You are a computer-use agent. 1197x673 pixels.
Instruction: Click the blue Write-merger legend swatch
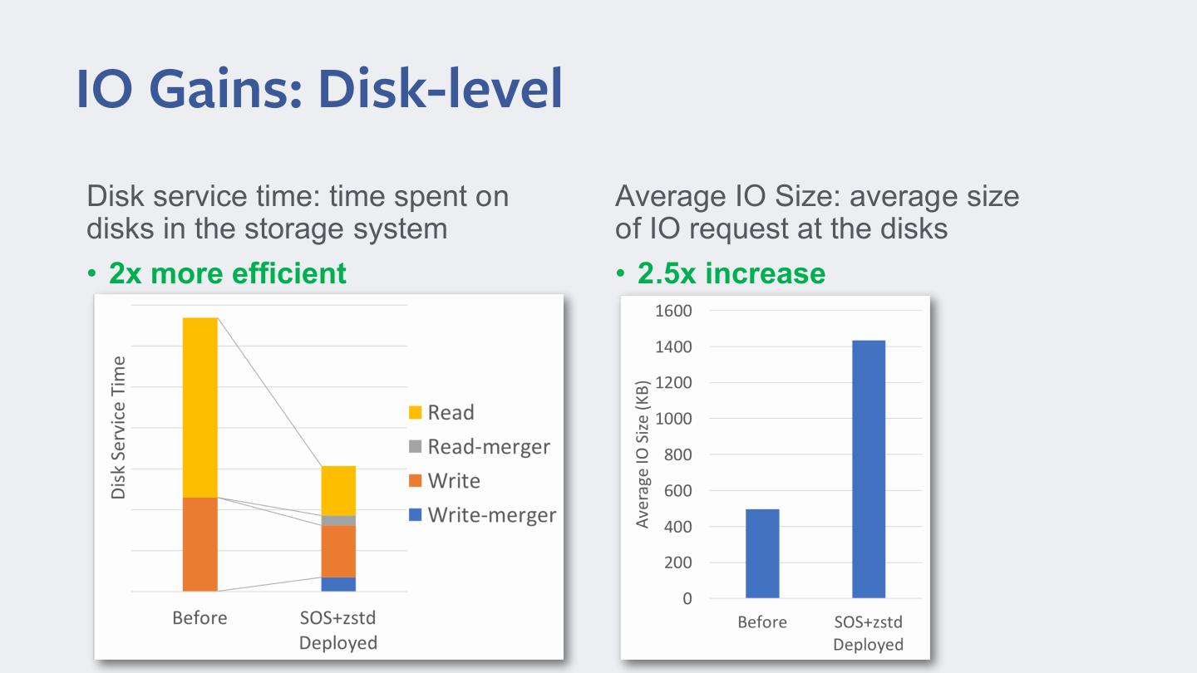click(x=415, y=515)
